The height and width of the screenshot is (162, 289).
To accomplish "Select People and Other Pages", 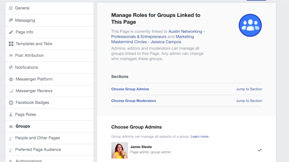I will [37, 138].
